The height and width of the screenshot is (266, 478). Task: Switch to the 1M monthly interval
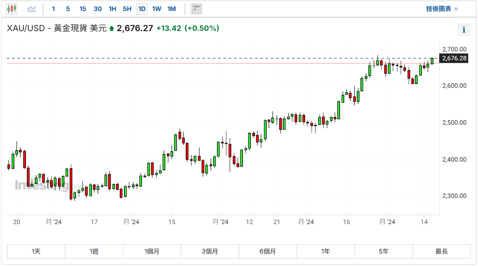171,9
